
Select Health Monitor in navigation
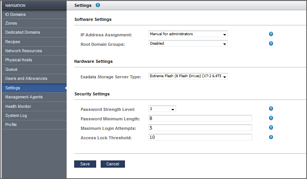pos(33,106)
